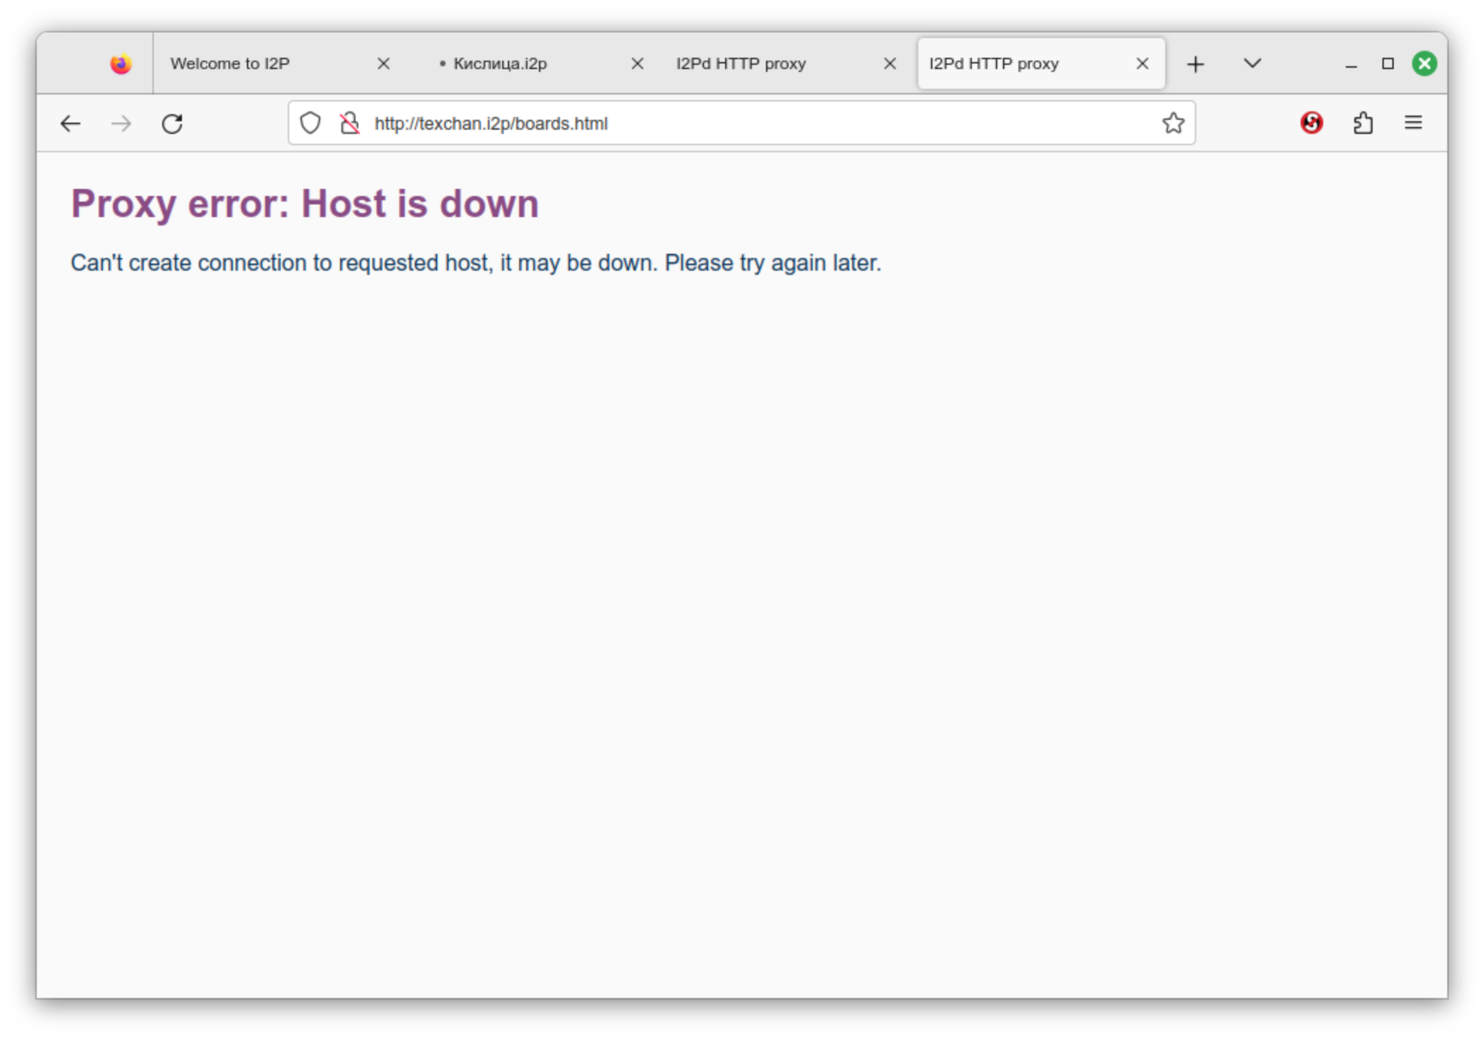
Task: Go back to the previous page
Action: coord(70,124)
